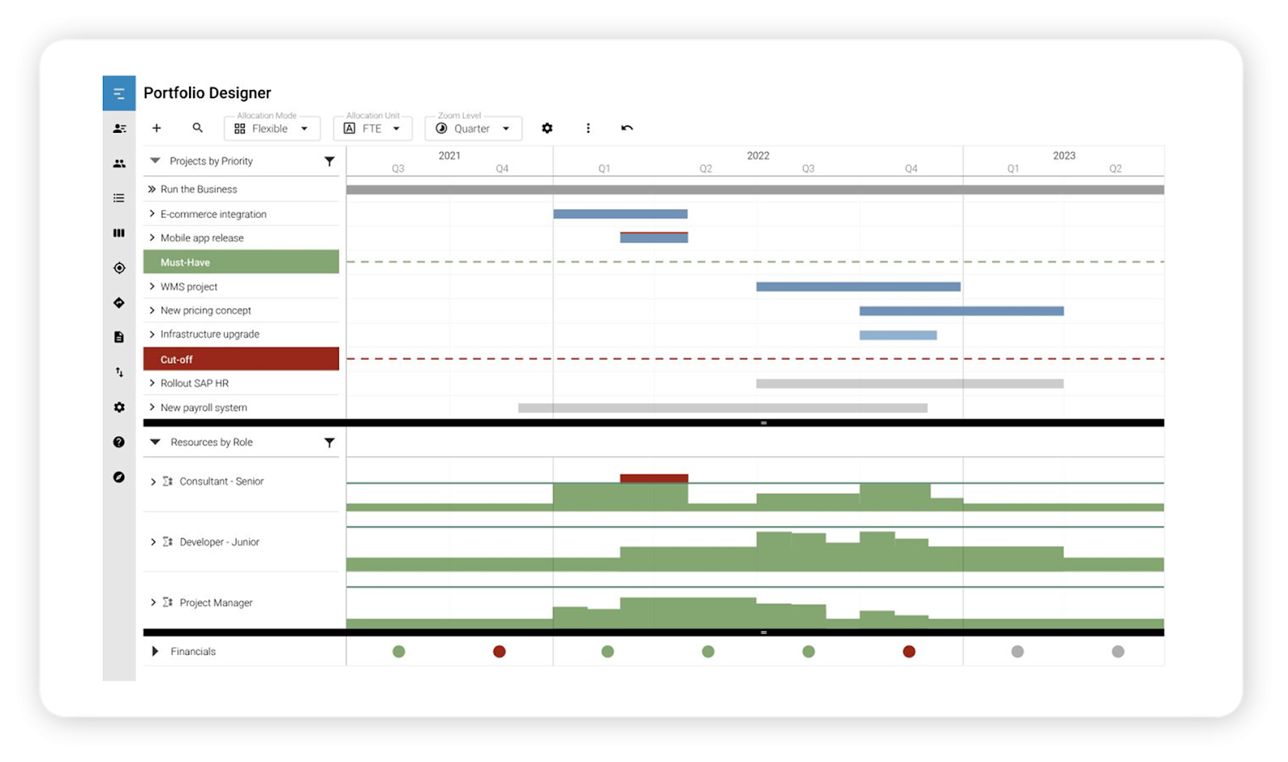Open the filter icon next to Projects by Priority

click(x=329, y=161)
